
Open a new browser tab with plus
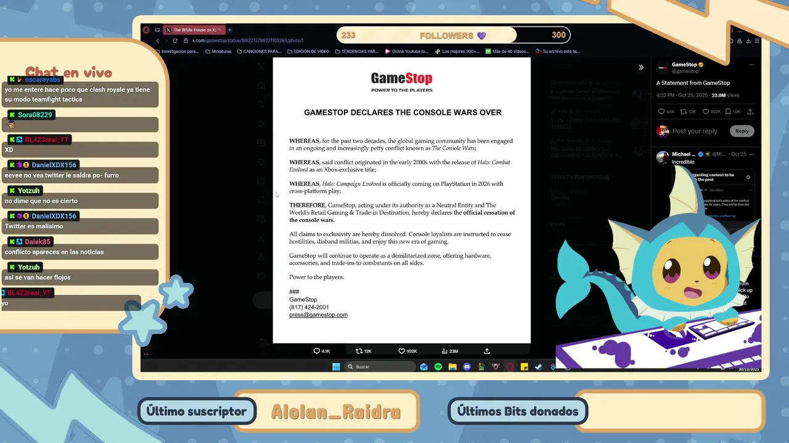click(229, 30)
